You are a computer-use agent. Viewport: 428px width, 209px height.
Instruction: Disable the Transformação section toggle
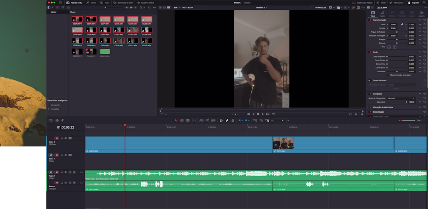(370, 20)
